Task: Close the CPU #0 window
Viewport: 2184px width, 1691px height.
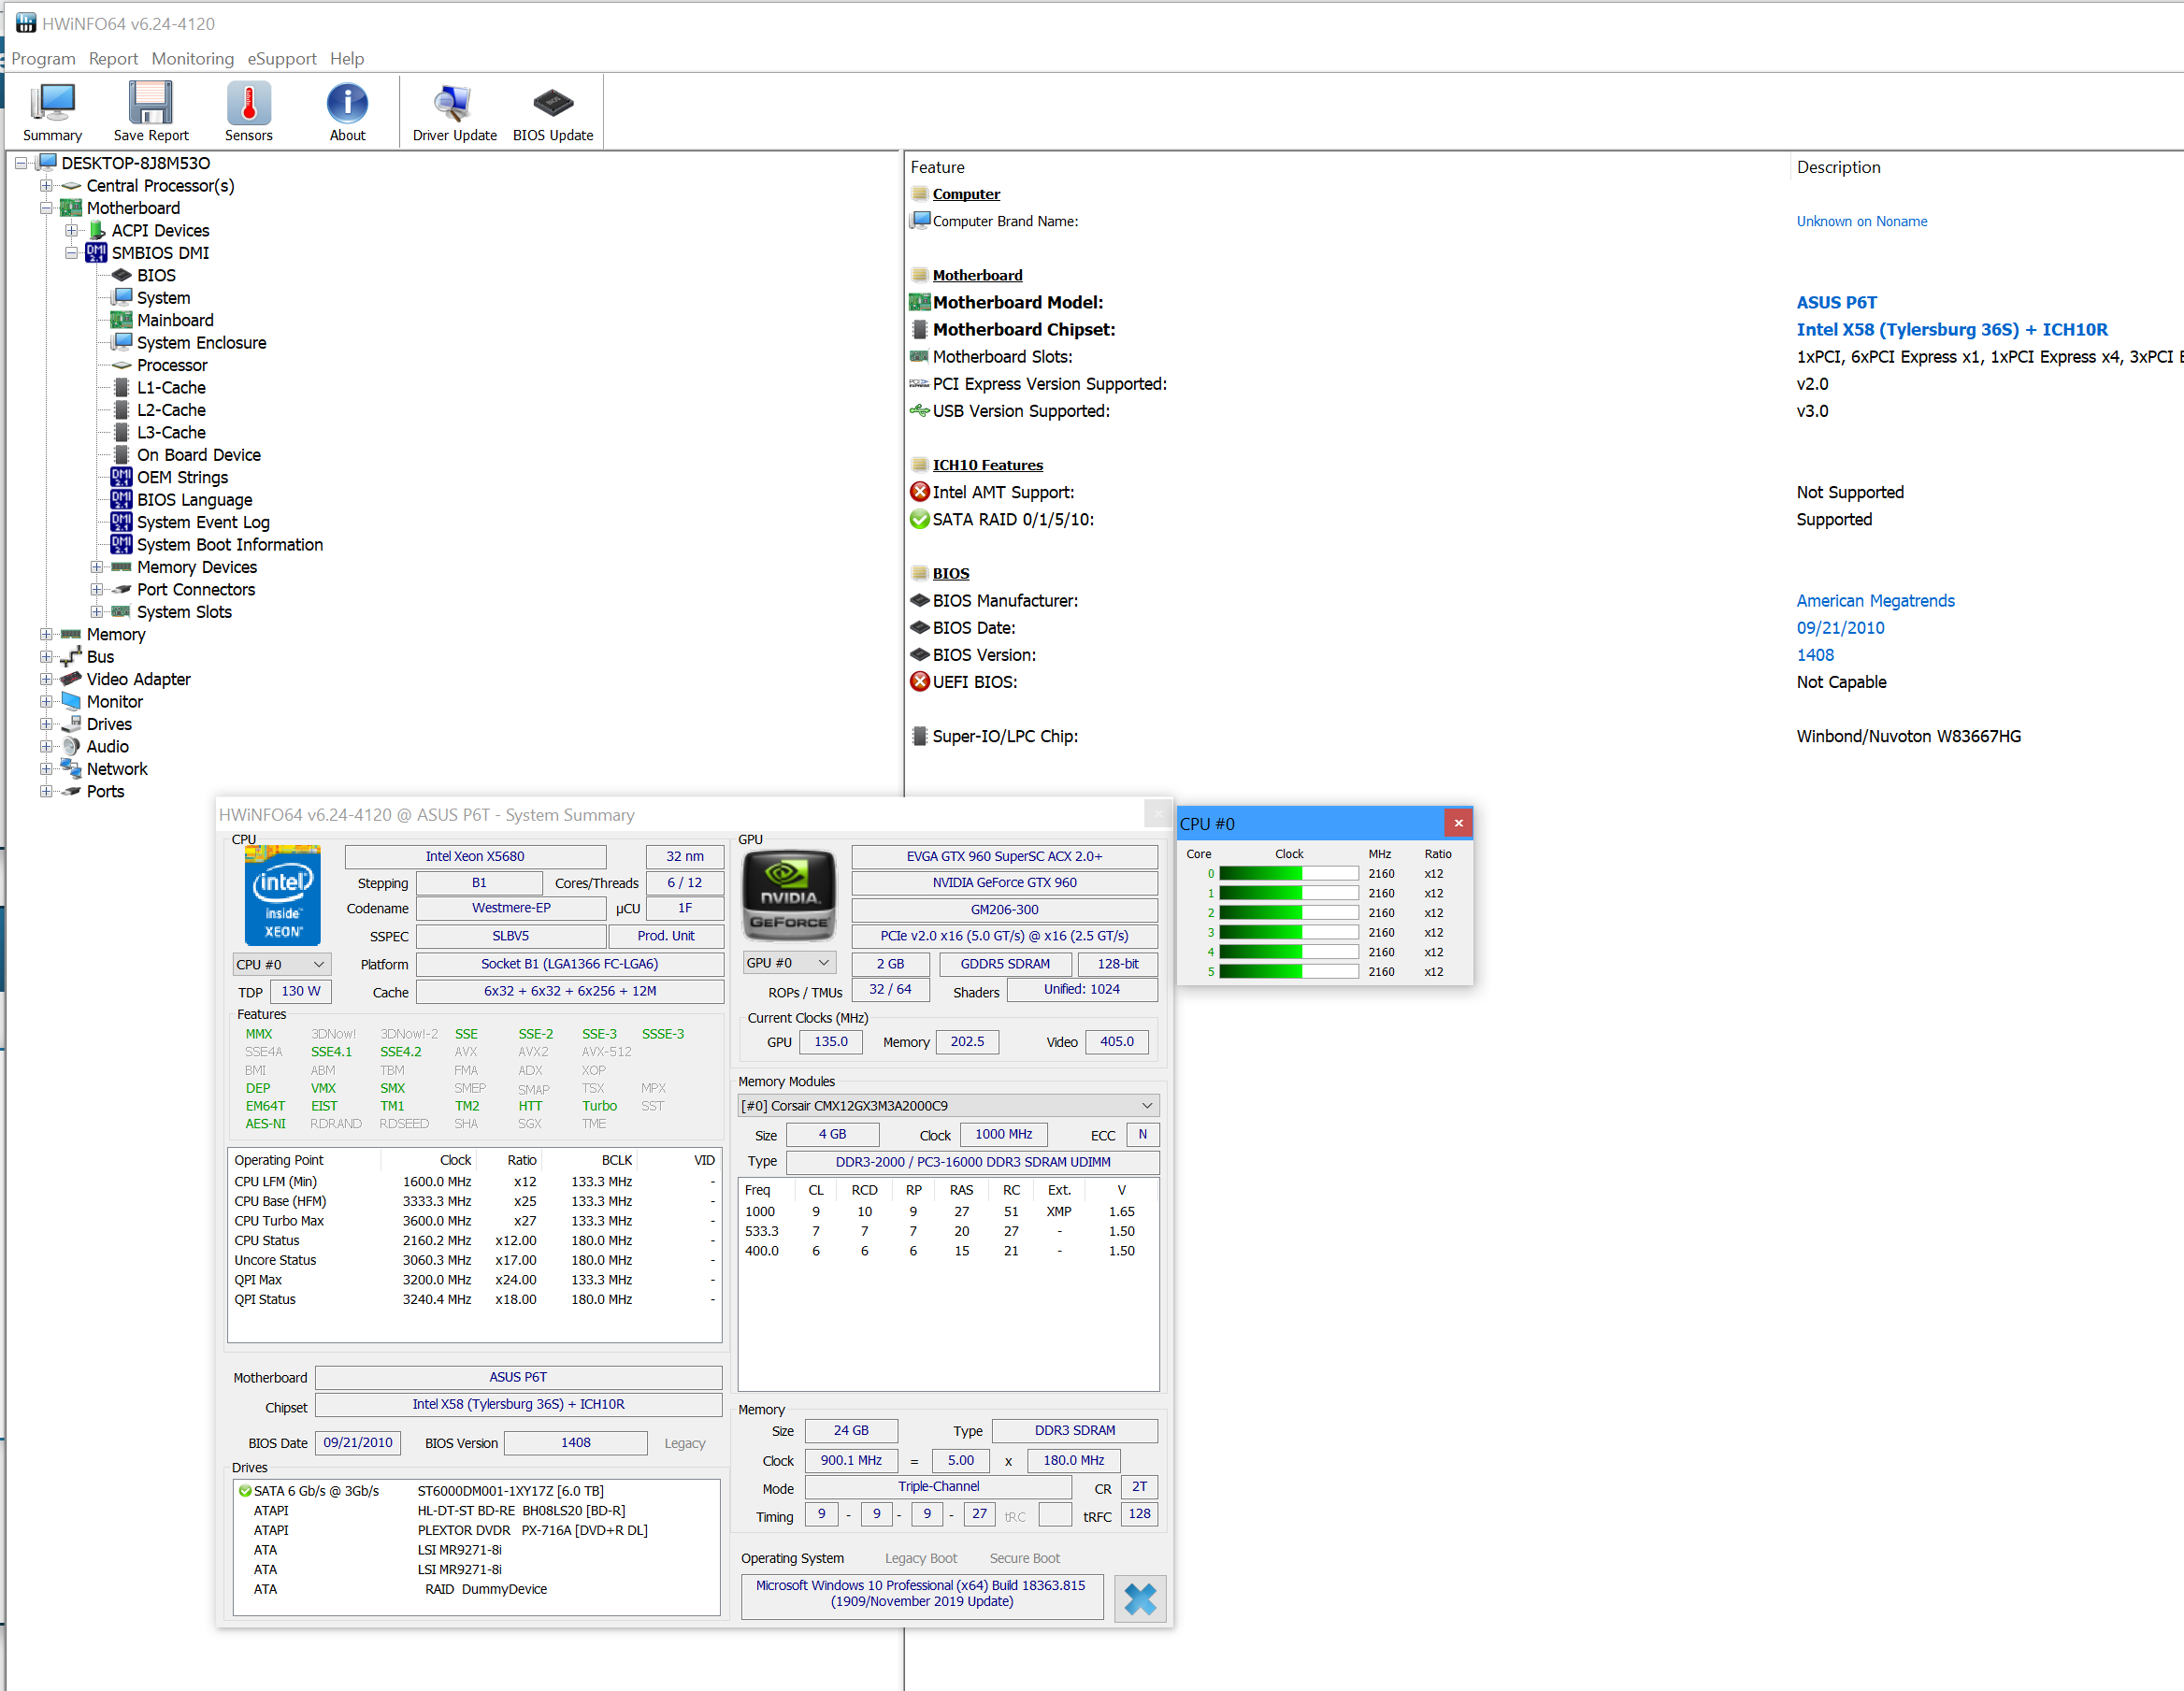Action: point(1458,823)
